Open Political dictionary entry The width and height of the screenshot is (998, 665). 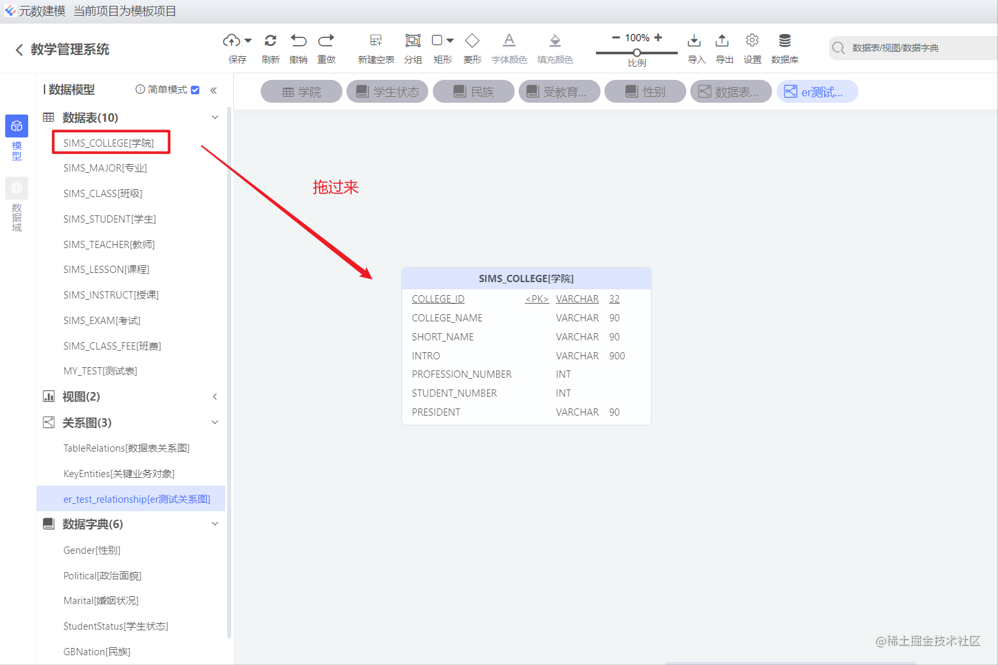pyautogui.click(x=102, y=576)
